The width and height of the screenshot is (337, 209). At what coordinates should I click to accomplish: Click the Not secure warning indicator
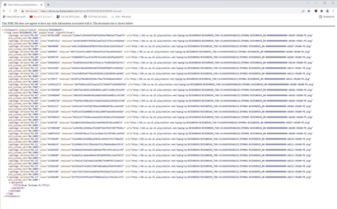tap(29, 11)
